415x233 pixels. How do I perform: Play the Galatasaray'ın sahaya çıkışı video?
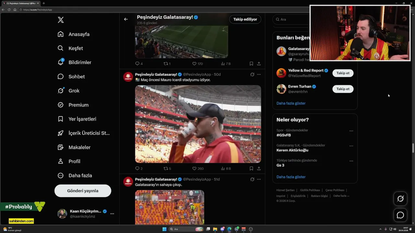[170, 207]
